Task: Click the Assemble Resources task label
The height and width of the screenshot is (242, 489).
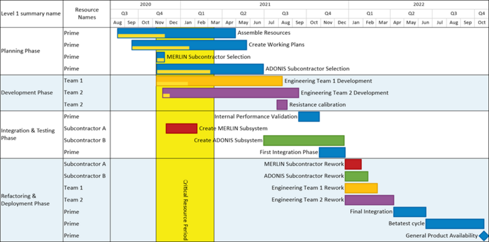Action: [x=264, y=33]
